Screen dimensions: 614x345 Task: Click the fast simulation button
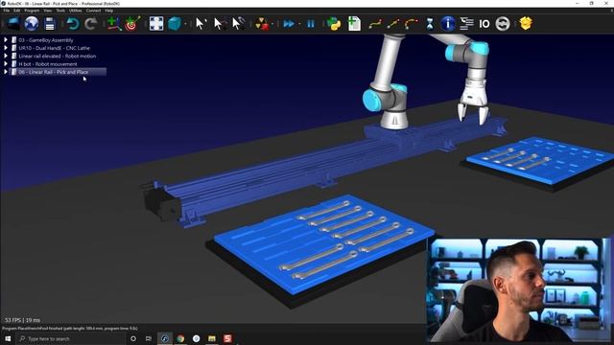[289, 24]
